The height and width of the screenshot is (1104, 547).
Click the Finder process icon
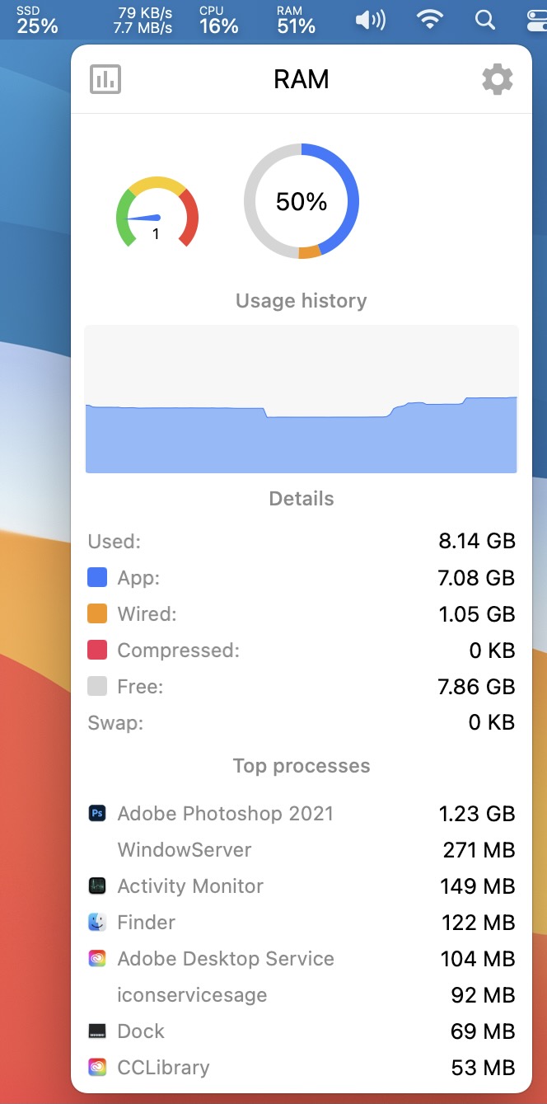97,923
